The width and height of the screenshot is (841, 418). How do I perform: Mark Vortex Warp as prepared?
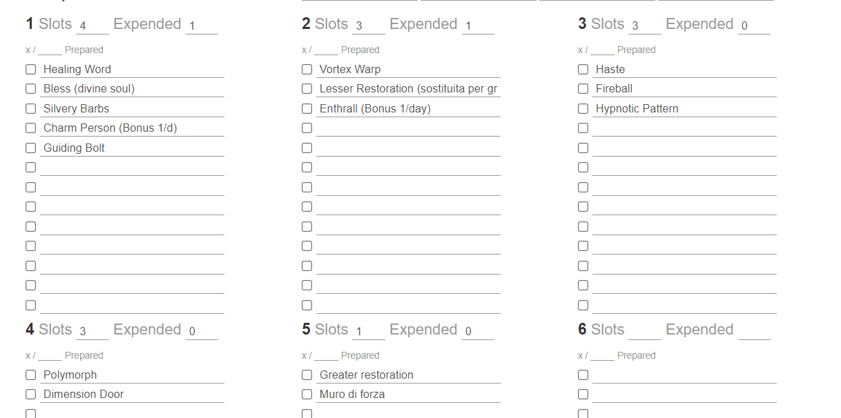pyautogui.click(x=307, y=69)
